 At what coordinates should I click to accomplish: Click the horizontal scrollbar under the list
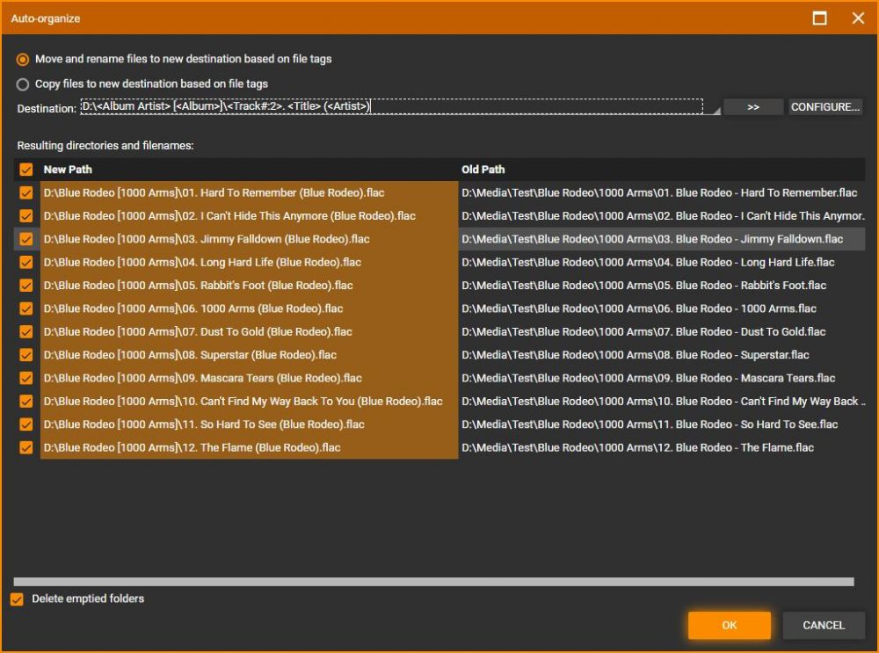433,582
